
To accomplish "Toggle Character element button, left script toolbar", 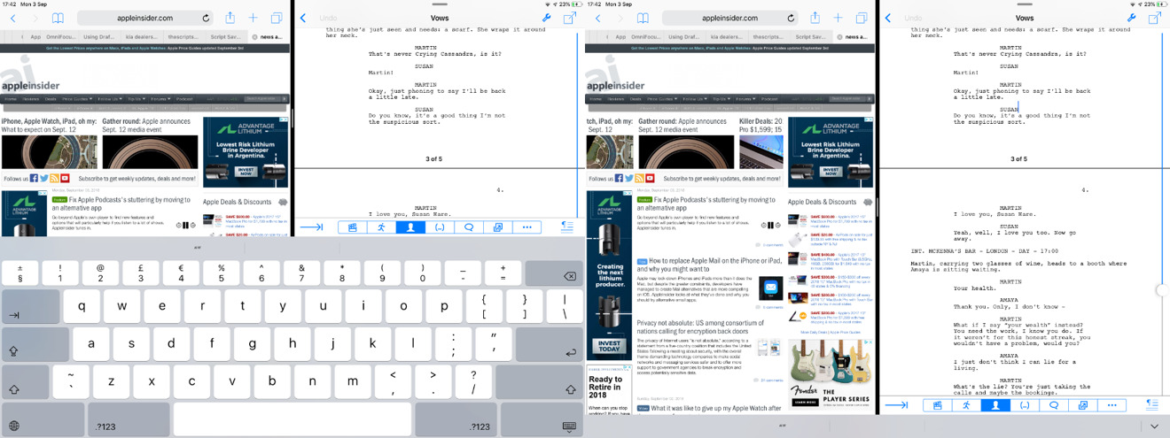I will pyautogui.click(x=410, y=227).
